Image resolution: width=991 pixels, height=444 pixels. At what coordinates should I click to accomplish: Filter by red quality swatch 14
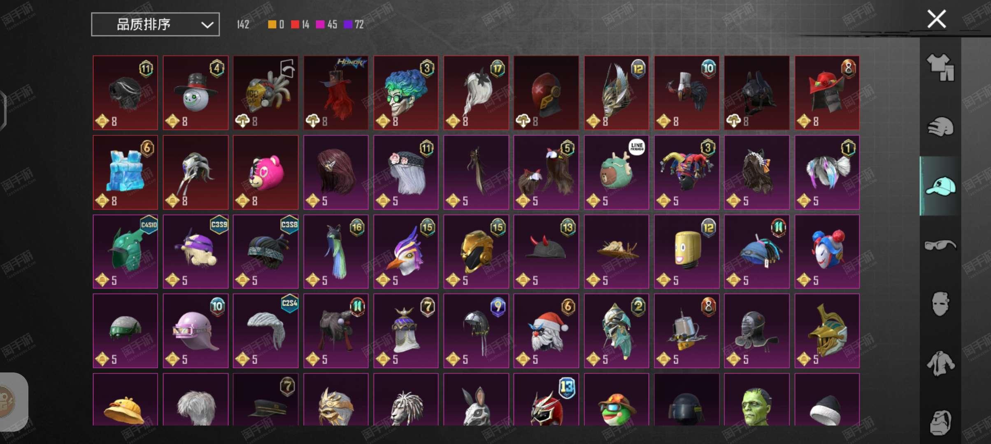(x=300, y=24)
